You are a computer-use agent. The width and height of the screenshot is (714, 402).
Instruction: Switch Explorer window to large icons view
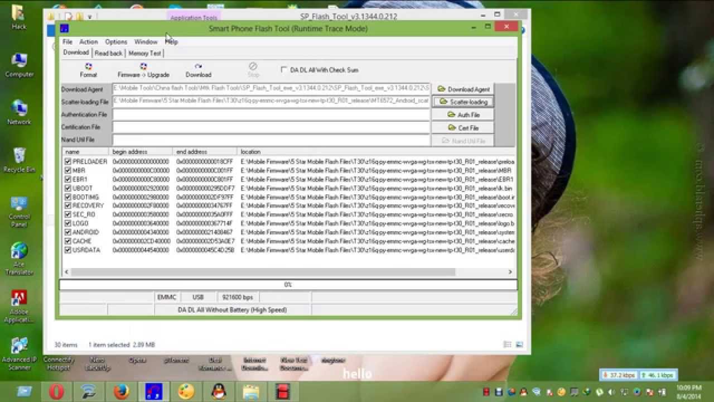(x=519, y=345)
